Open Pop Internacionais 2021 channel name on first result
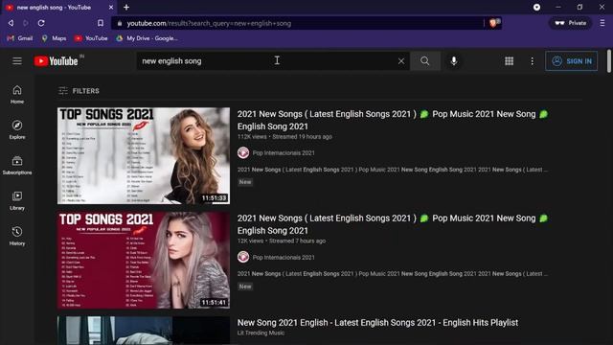 [284, 153]
